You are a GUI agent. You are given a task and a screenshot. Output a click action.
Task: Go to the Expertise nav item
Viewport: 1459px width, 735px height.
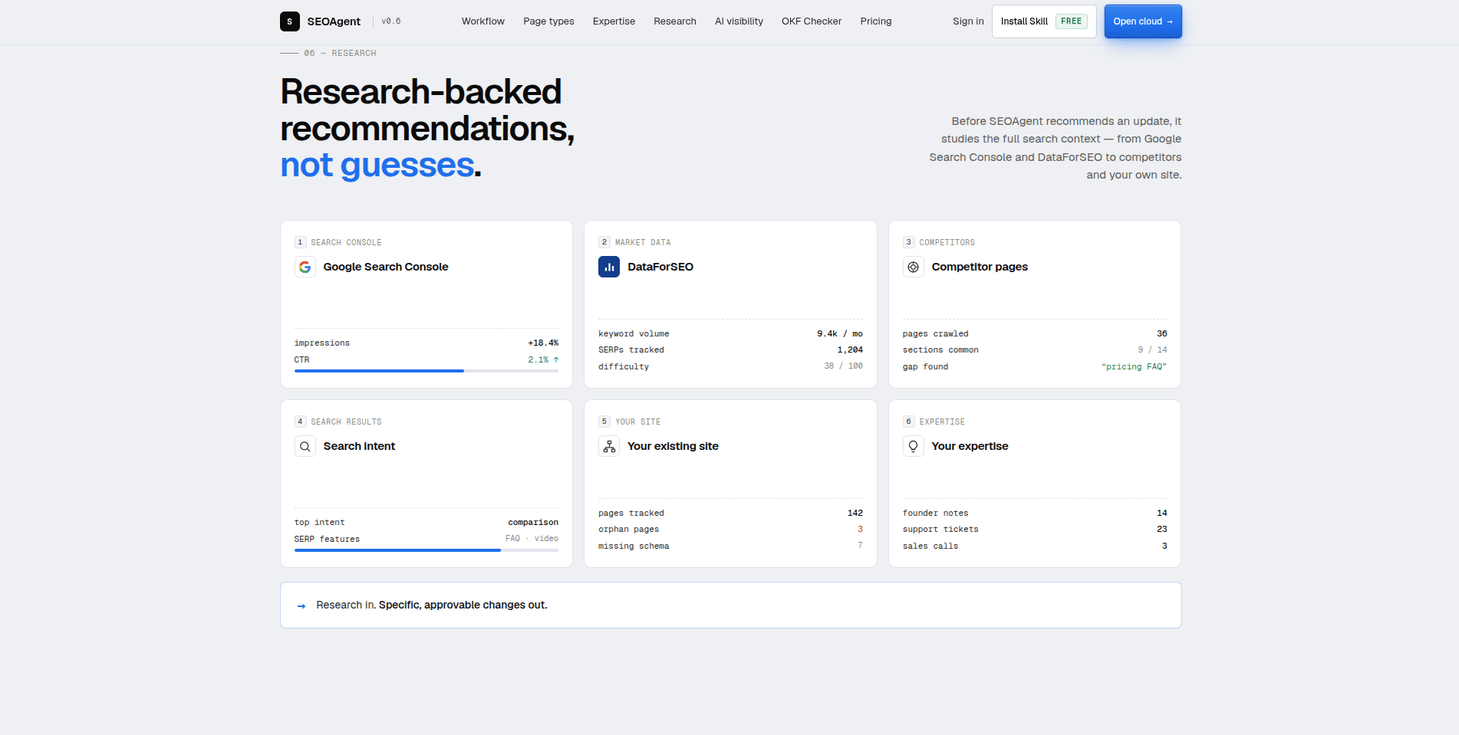pos(614,21)
